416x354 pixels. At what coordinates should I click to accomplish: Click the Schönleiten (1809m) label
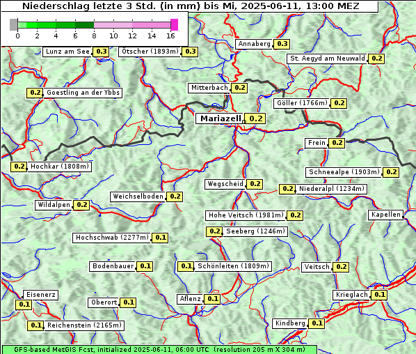point(233,266)
